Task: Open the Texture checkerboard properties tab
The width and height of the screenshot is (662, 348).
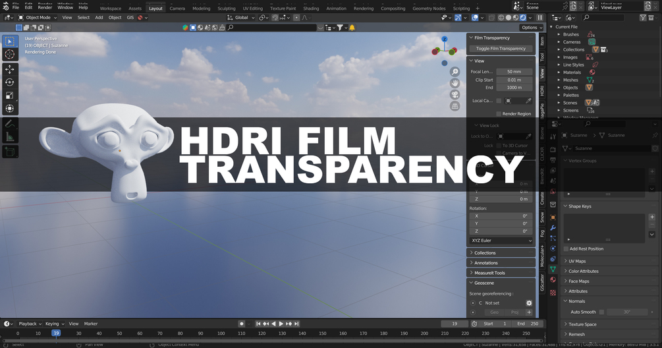Action: click(553, 292)
